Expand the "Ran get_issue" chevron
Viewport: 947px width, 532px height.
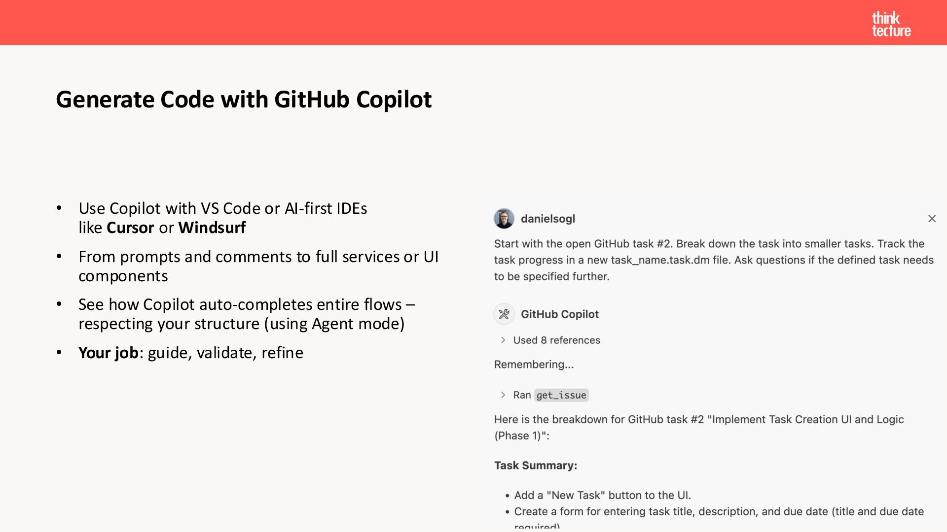(x=503, y=395)
